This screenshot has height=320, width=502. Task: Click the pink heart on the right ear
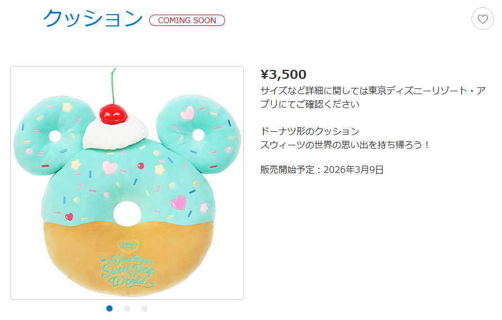(x=187, y=113)
